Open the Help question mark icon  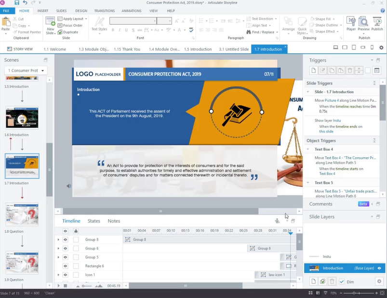coord(383,11)
